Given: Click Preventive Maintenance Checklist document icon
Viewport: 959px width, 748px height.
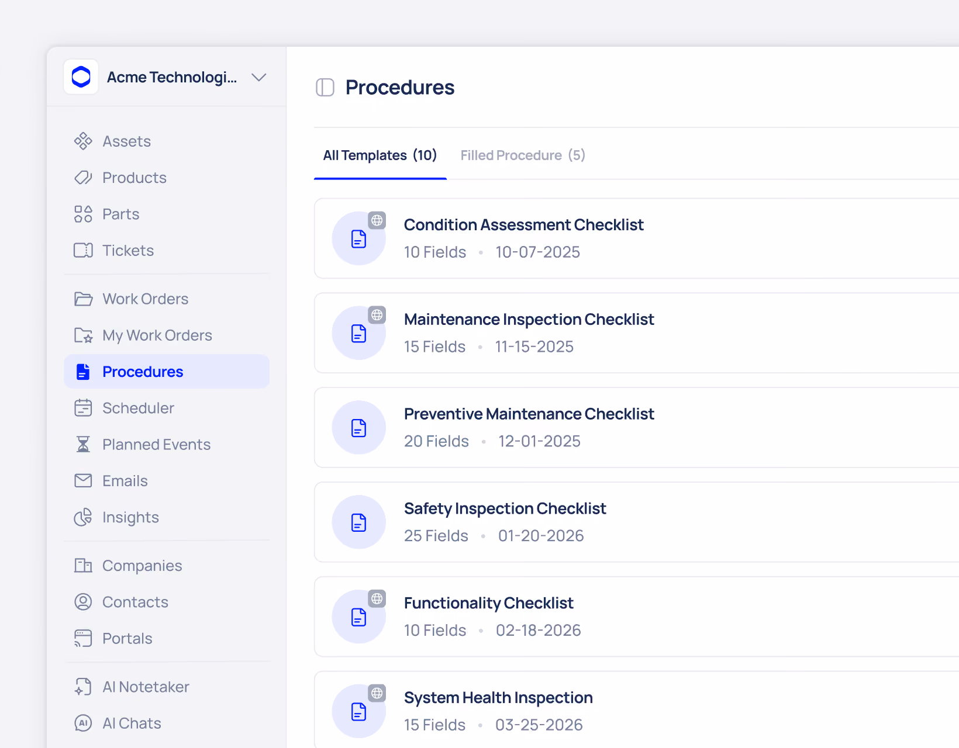Looking at the screenshot, I should (359, 428).
